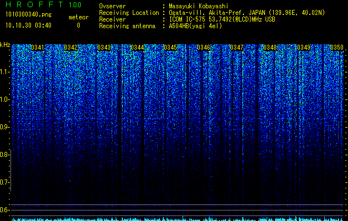Viewport: 348px width, 221px height.
Task: Click the meteor count value 0
Action: [x=79, y=25]
